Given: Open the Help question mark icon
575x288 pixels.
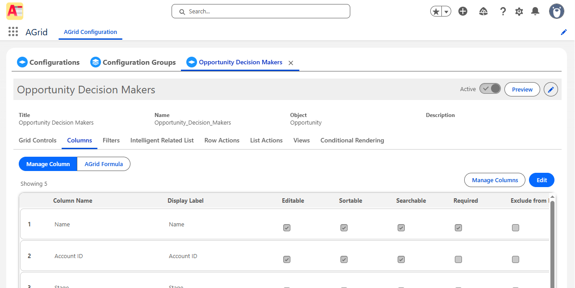Looking at the screenshot, I should click(503, 12).
